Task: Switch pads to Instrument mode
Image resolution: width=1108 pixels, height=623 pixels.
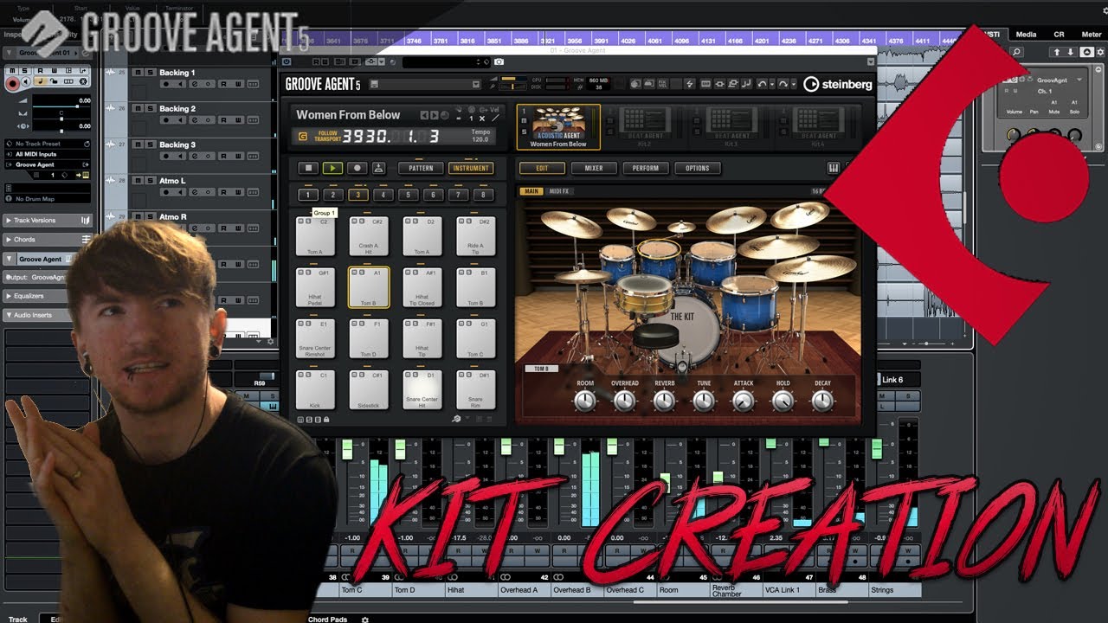Action: tap(471, 168)
